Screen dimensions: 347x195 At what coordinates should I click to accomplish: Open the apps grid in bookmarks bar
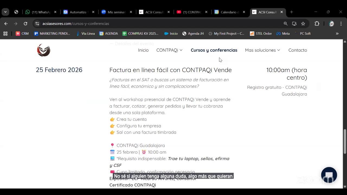click(5, 34)
